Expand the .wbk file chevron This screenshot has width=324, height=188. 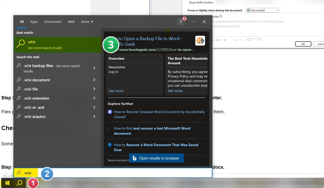pos(94,89)
